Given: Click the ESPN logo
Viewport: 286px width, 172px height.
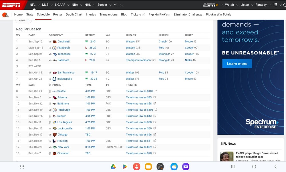Looking at the screenshot, I should [x=11, y=5].
